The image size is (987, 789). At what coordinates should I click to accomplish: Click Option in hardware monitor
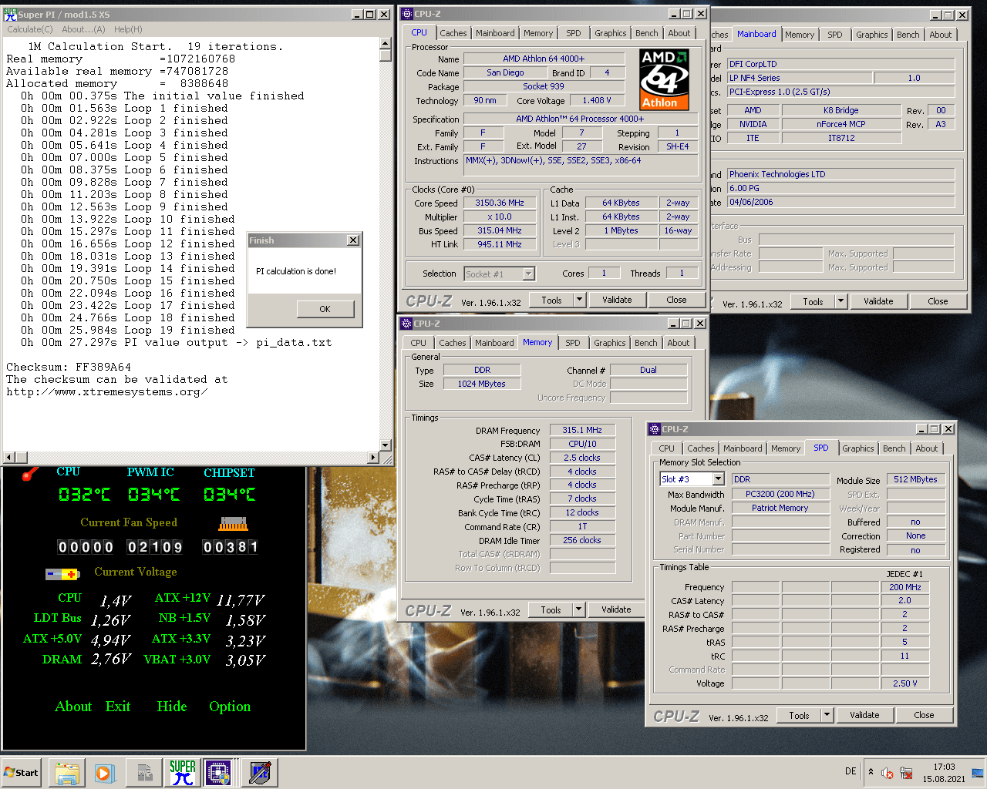pyautogui.click(x=230, y=707)
